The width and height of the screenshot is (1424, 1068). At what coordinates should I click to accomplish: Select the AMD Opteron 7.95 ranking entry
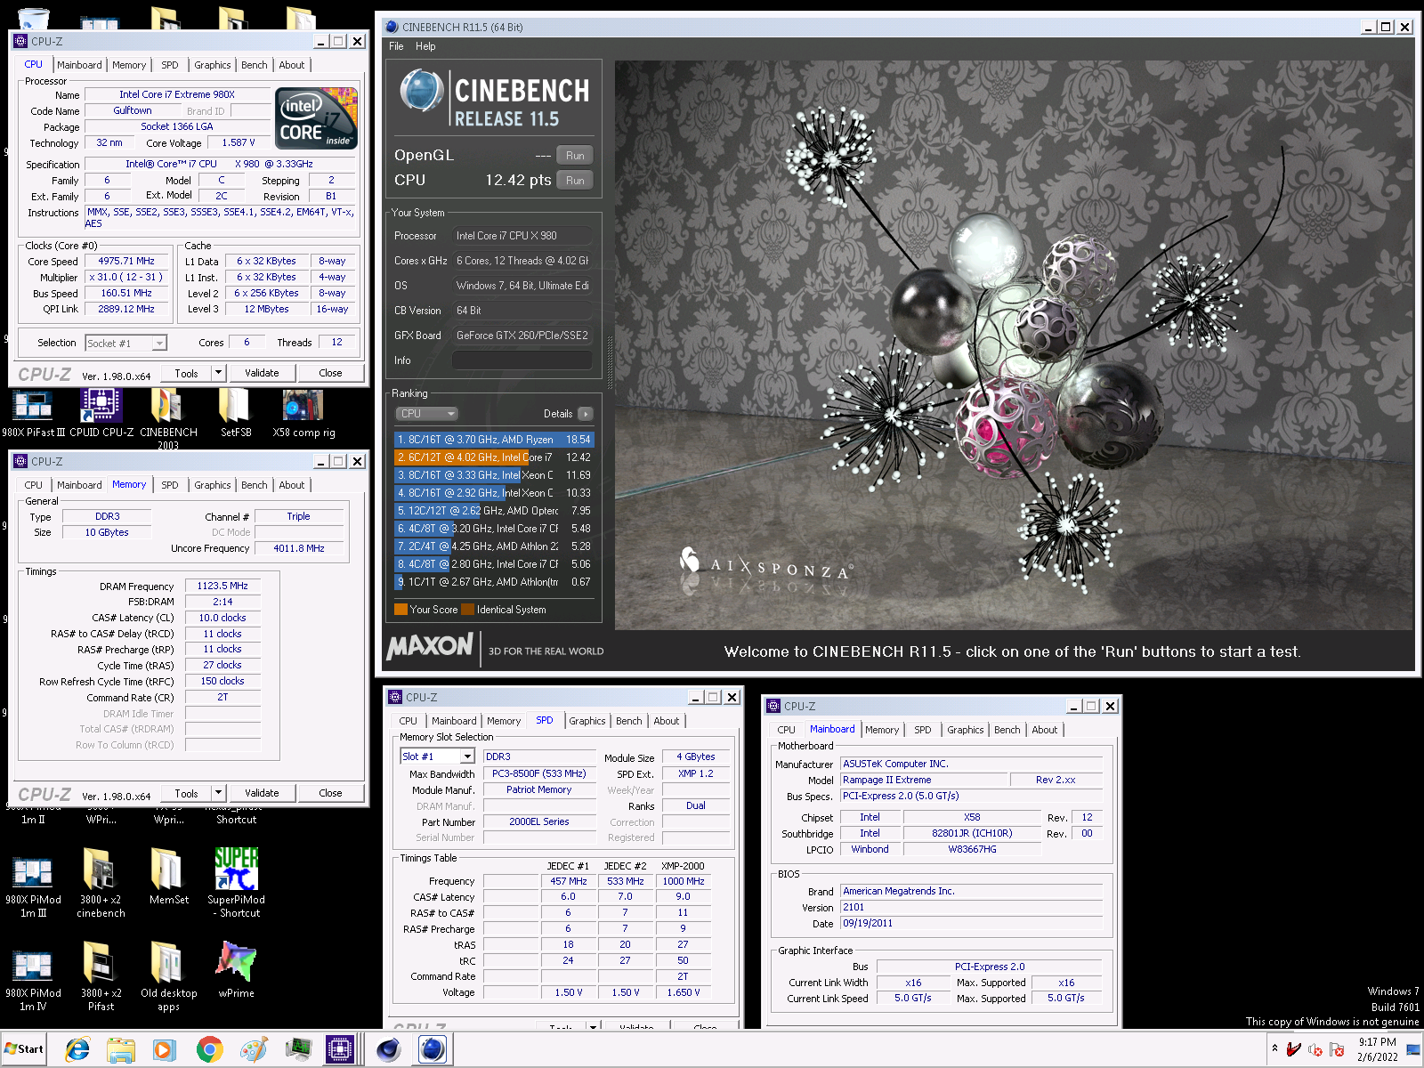[x=494, y=511]
